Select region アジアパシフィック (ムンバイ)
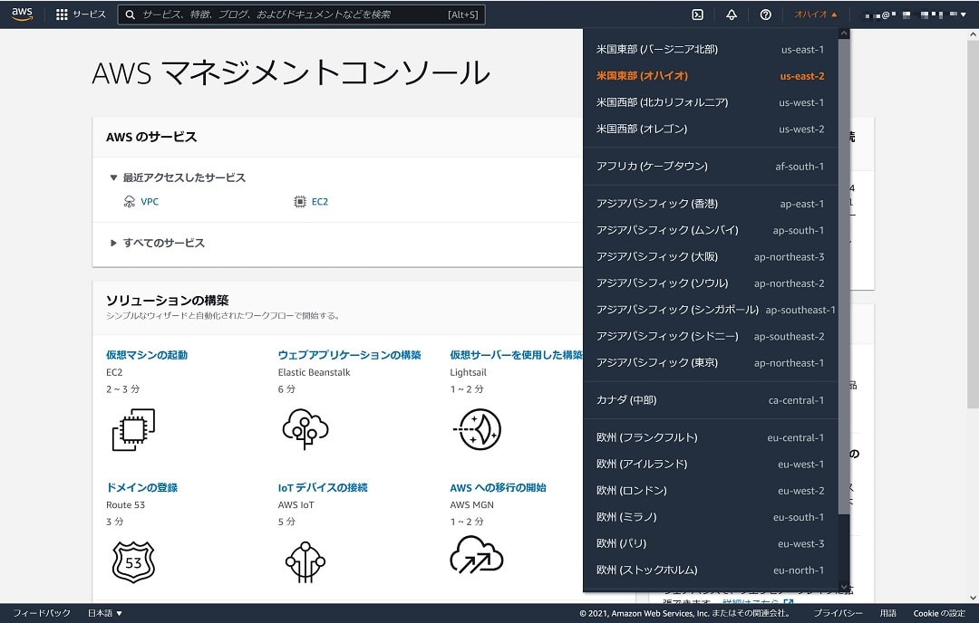 point(710,230)
